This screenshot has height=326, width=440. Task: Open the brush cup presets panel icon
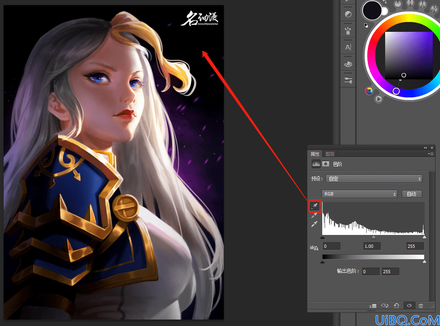(348, 31)
